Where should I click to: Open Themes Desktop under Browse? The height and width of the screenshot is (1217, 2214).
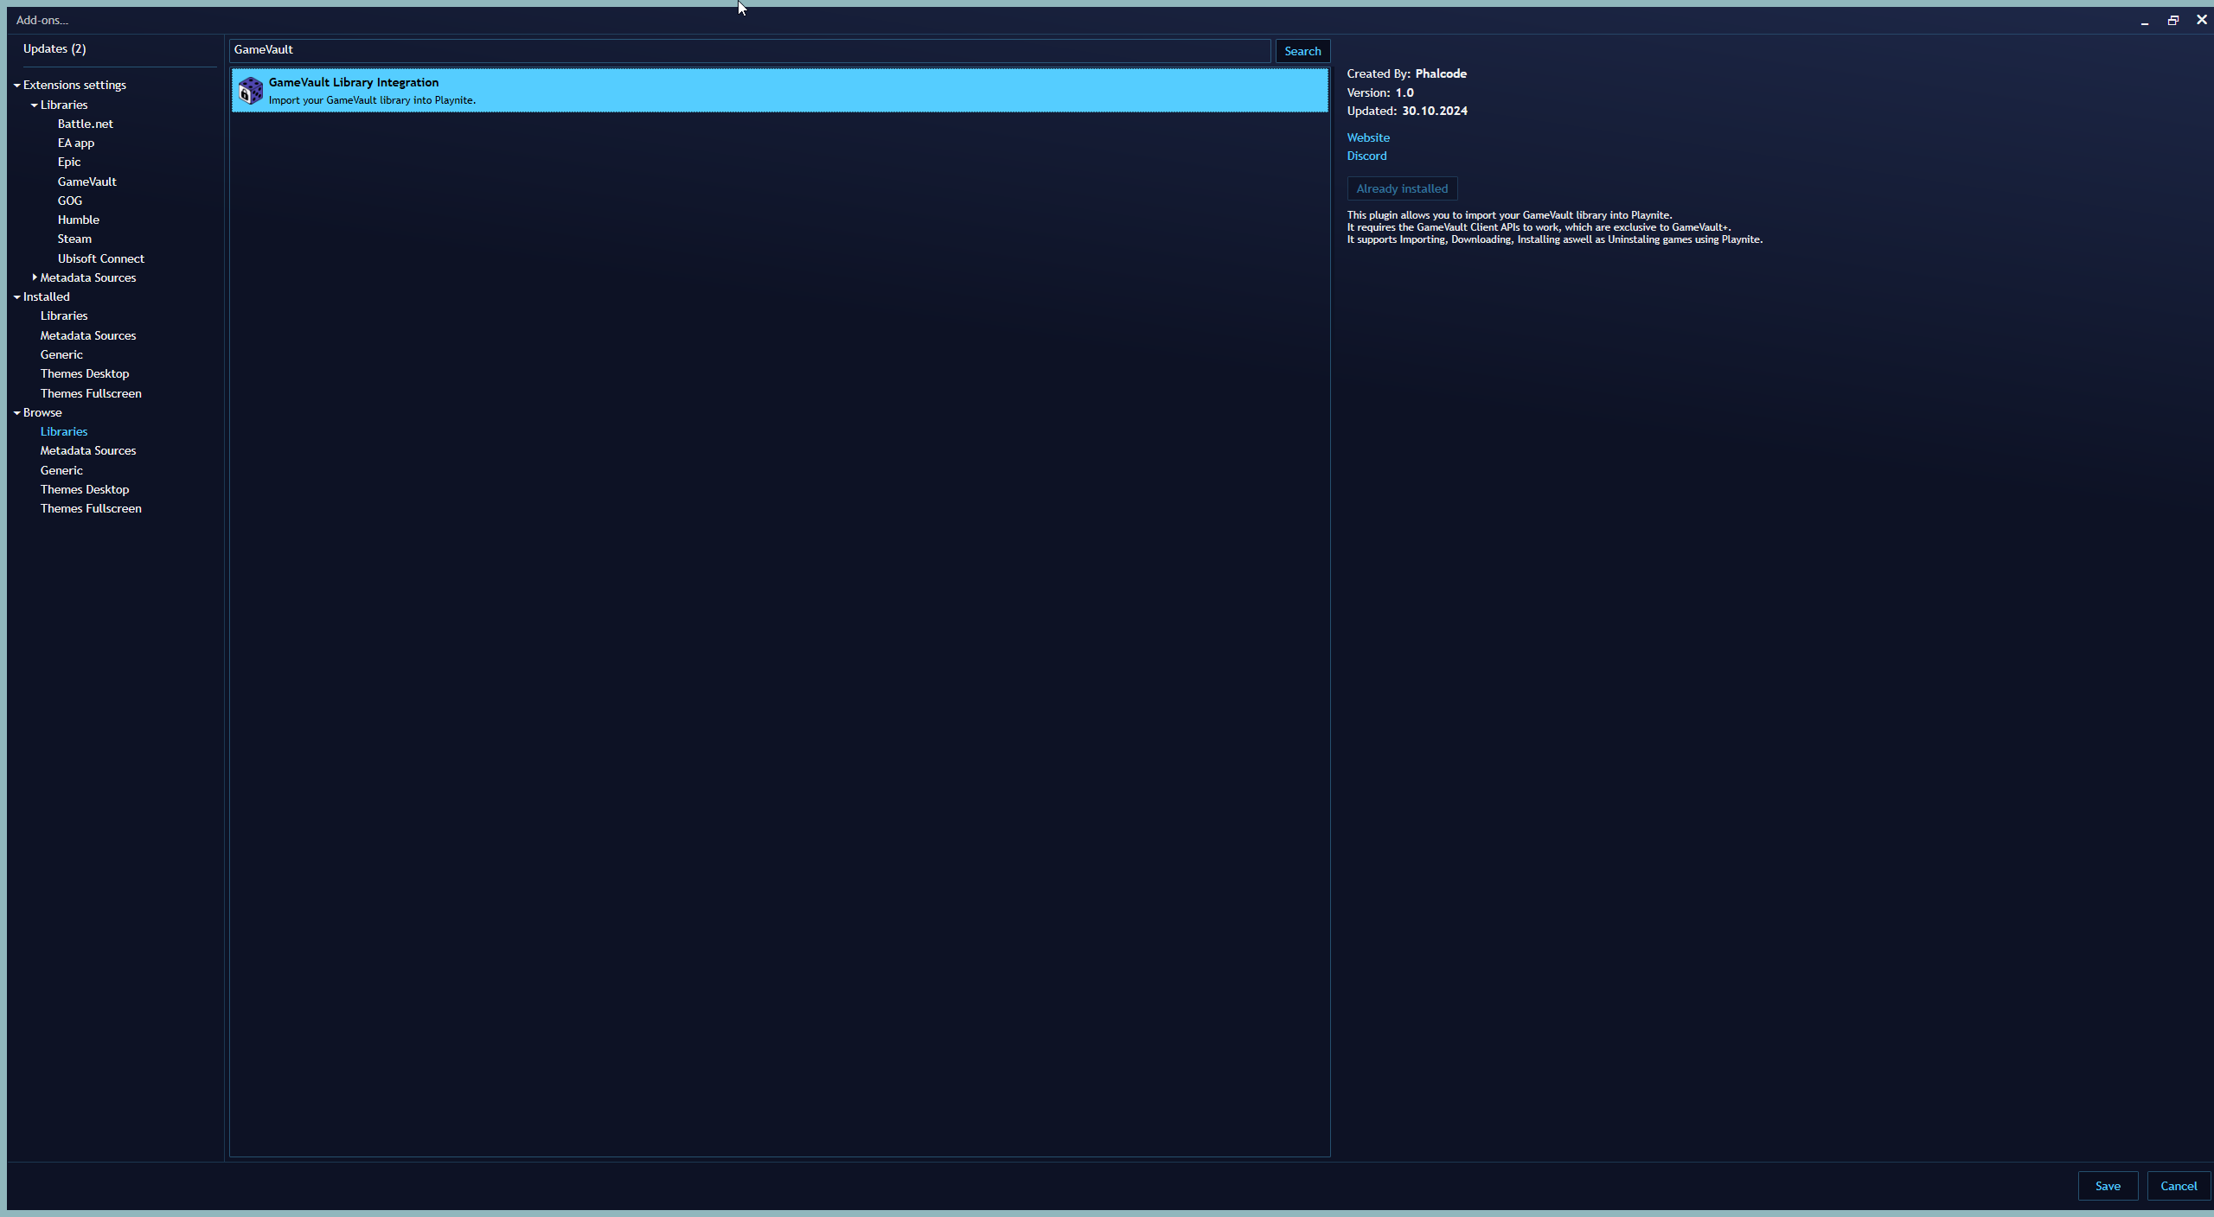(x=85, y=489)
